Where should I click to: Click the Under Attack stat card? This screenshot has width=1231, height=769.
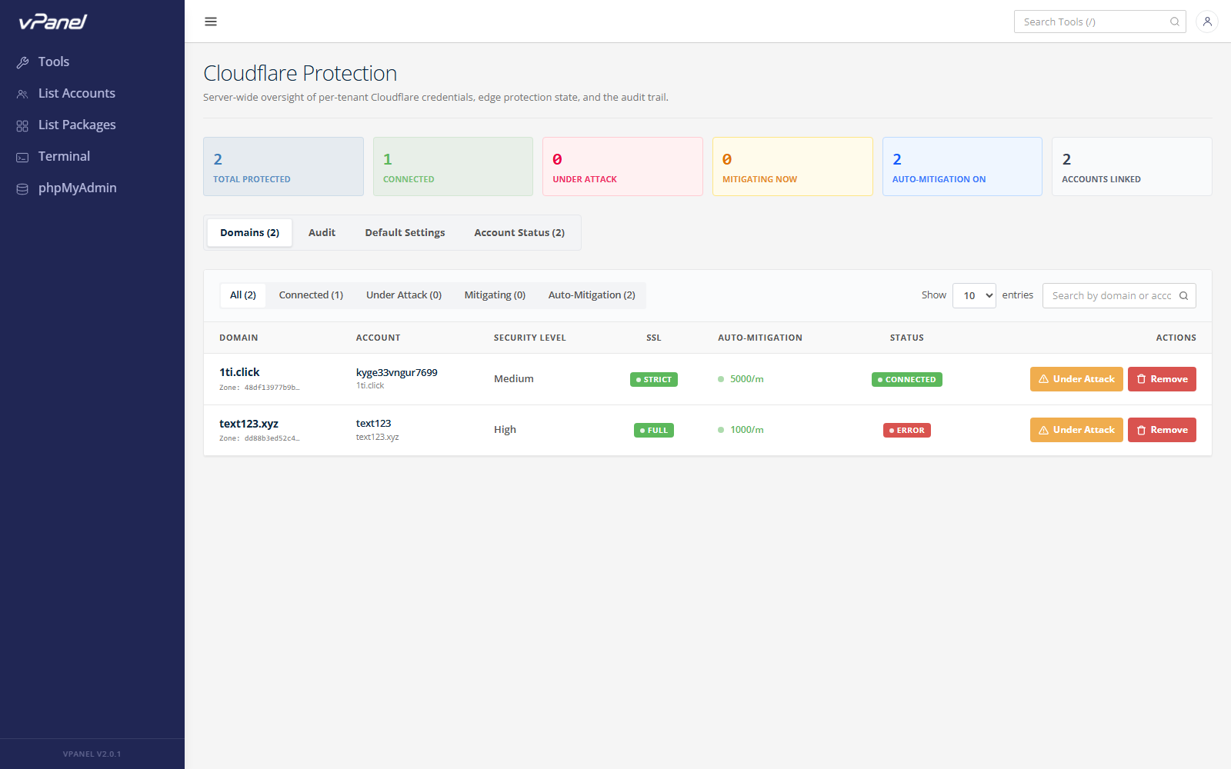tap(622, 166)
